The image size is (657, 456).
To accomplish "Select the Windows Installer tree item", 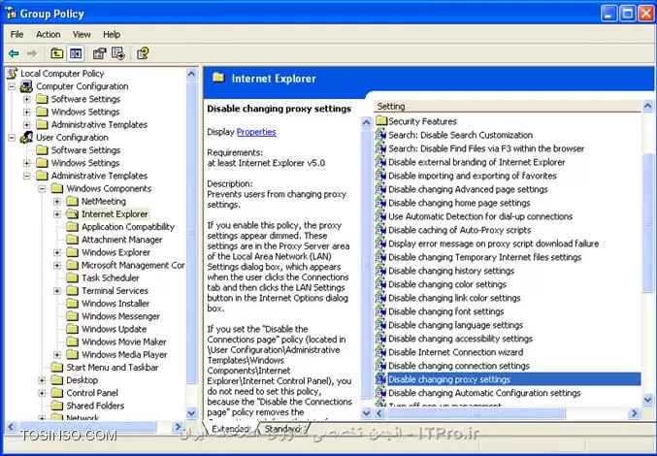I will point(115,304).
